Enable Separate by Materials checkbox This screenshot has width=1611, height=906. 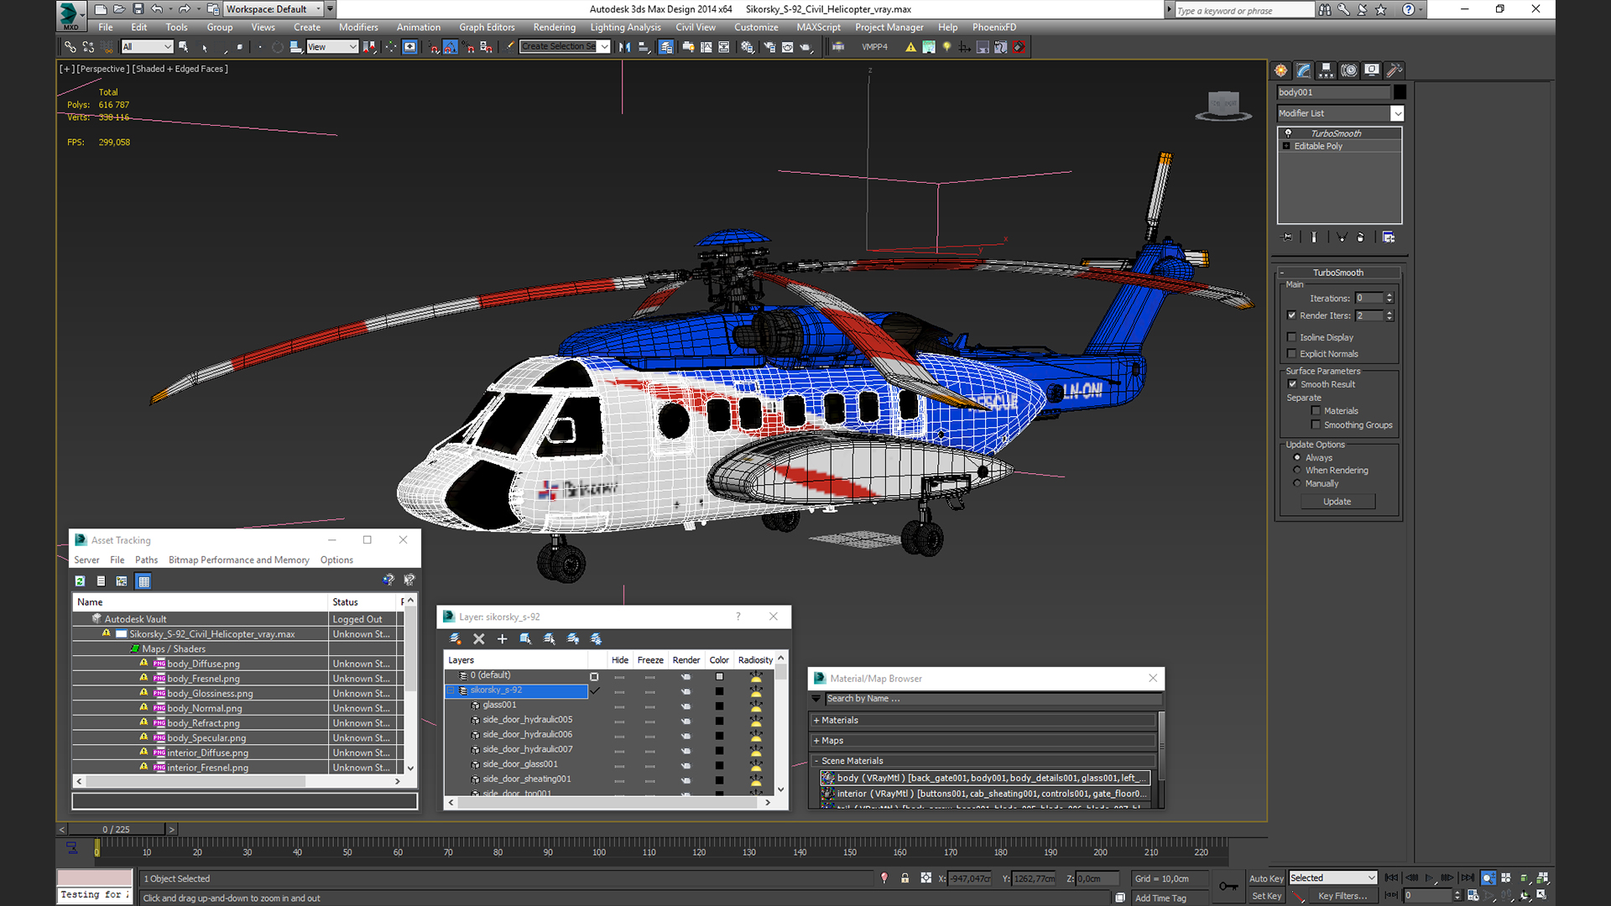tap(1316, 411)
